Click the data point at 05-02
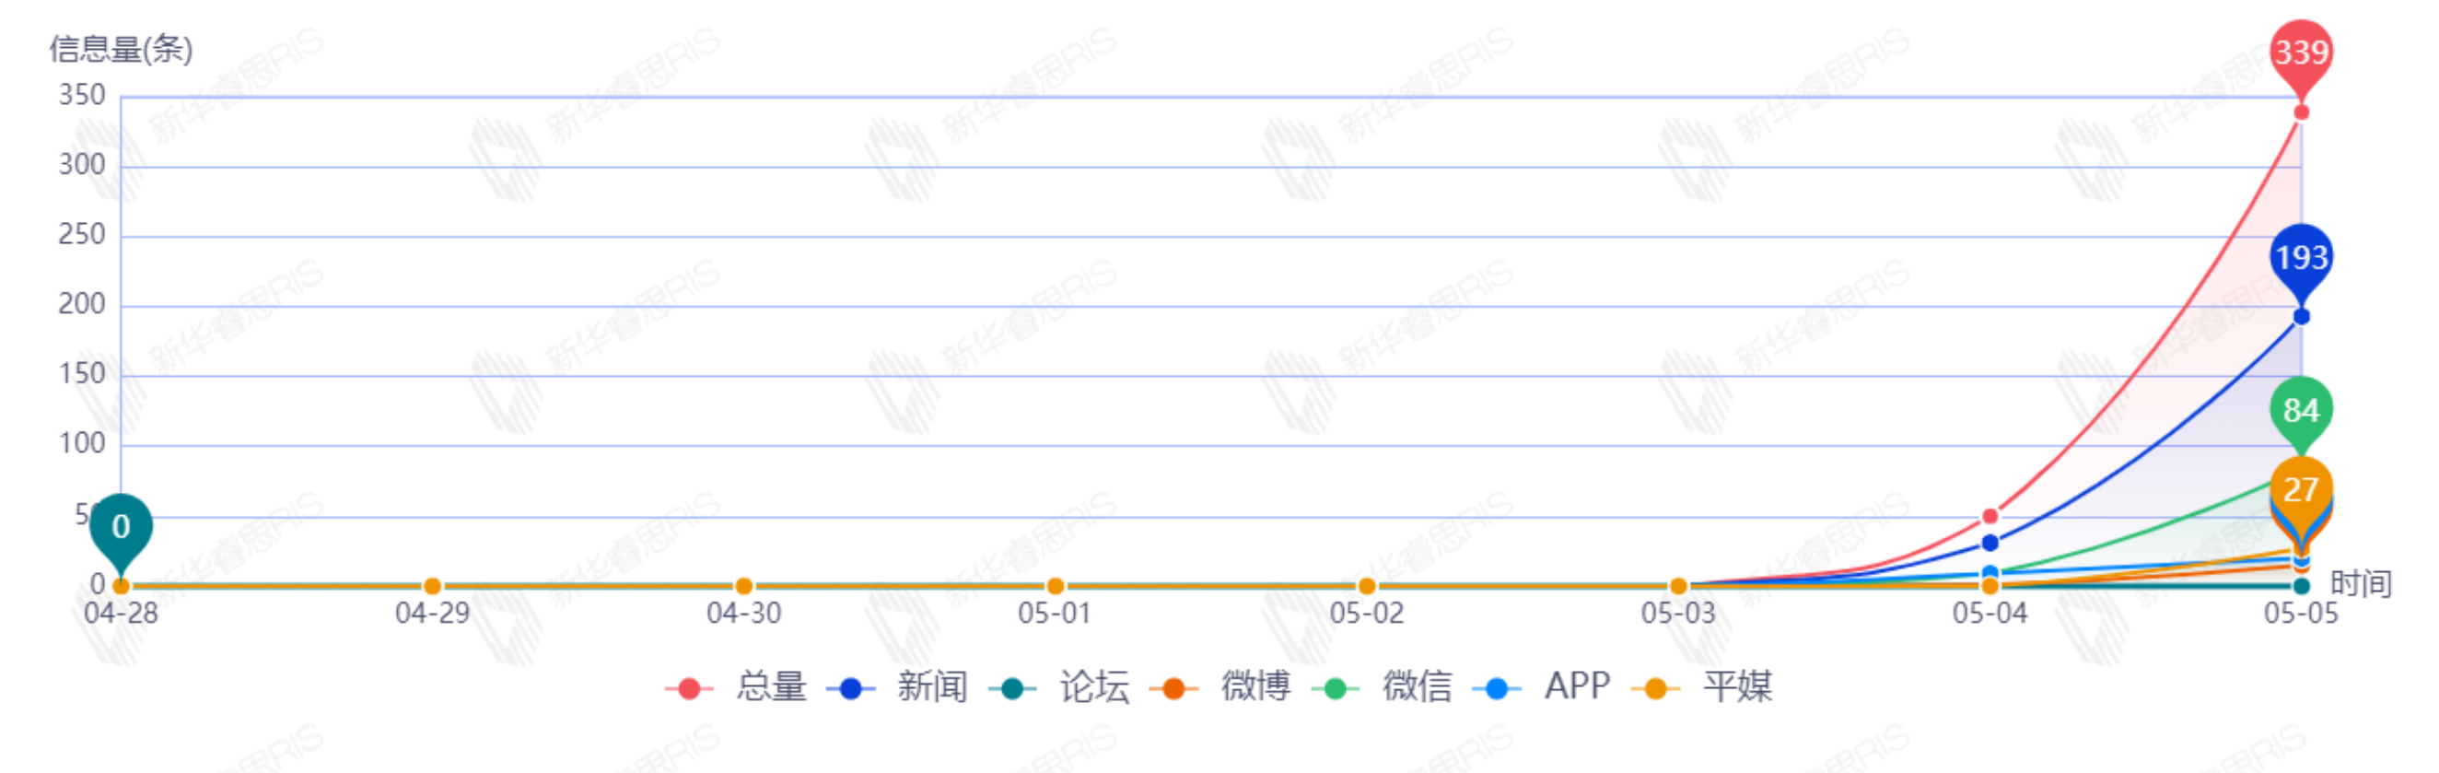 click(x=1366, y=586)
